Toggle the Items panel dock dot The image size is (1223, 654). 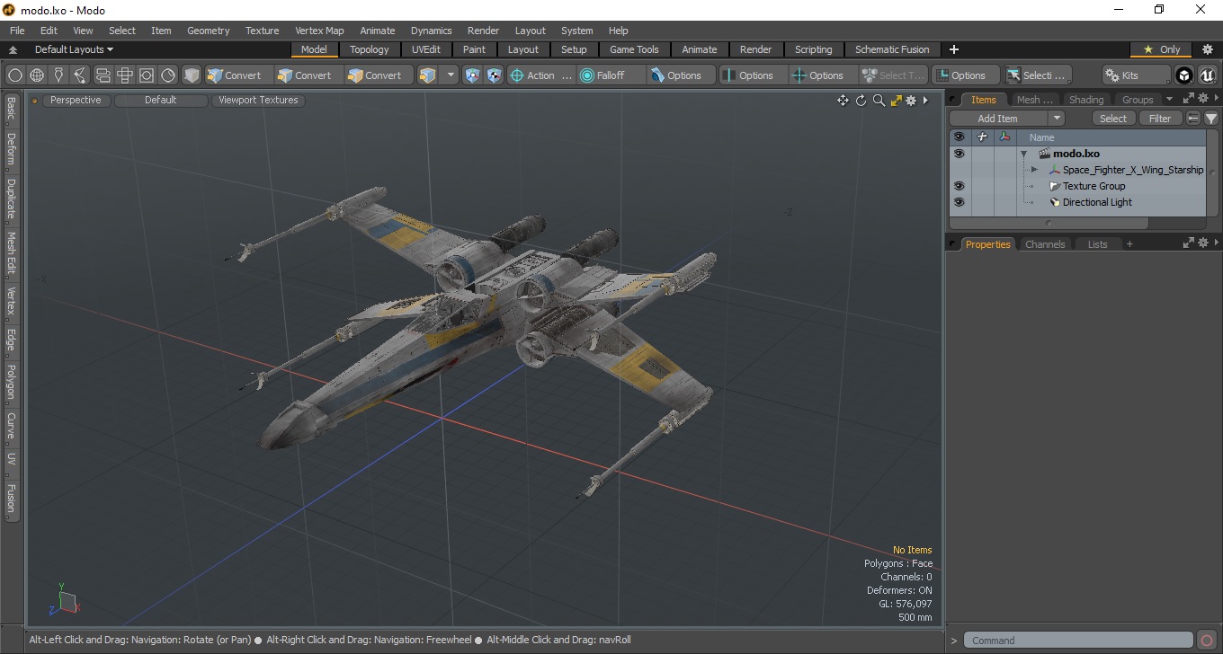point(953,100)
